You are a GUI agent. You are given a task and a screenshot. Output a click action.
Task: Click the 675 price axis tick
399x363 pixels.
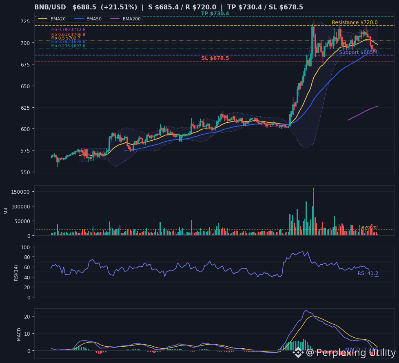pos(25,64)
